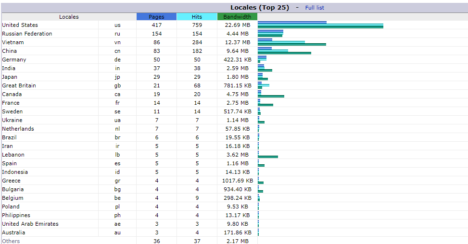Click the Sweden locale name
468x244 pixels.
point(12,111)
